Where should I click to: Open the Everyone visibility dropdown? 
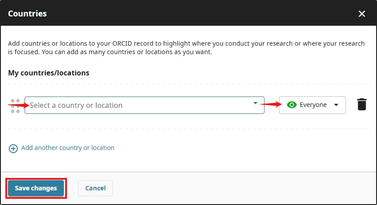[312, 105]
